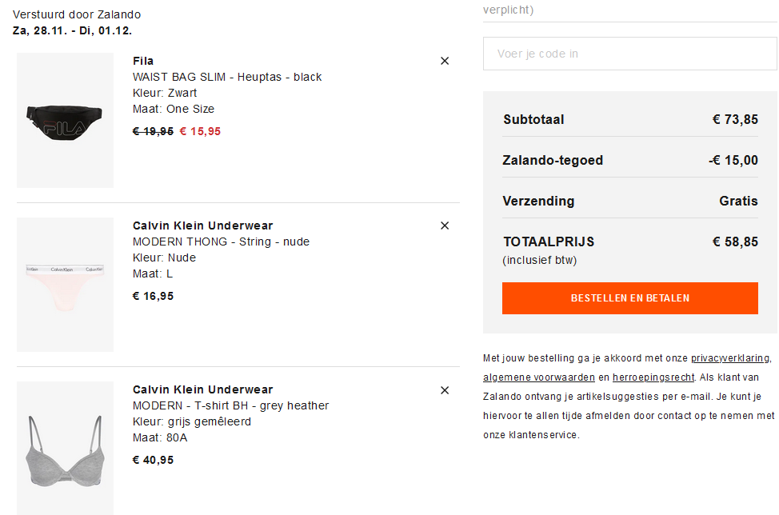This screenshot has width=779, height=515.
Task: Open the grey heather bra product image
Action: [65, 448]
